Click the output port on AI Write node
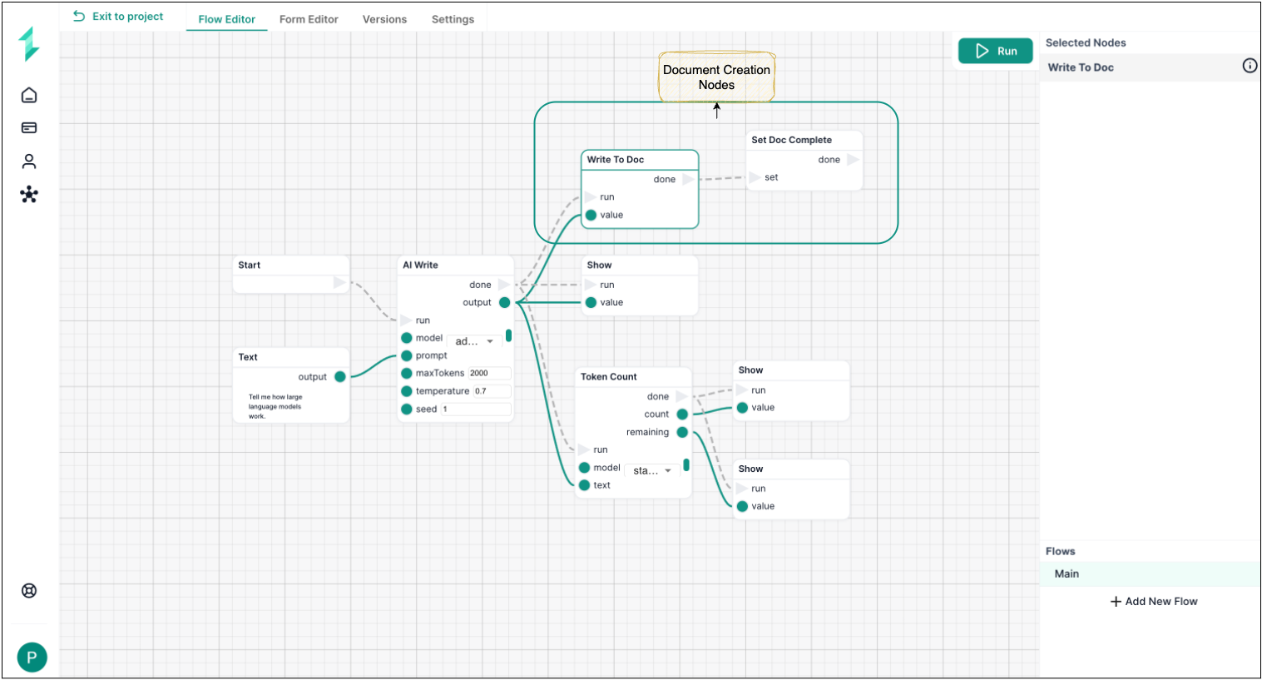Viewport: 1262px width, 680px height. (x=504, y=302)
